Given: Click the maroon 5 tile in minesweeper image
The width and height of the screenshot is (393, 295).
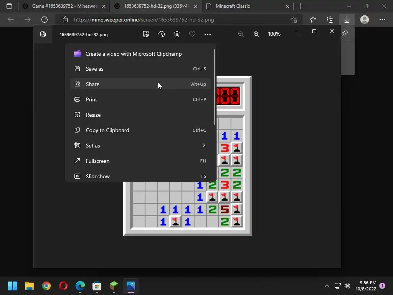Looking at the screenshot, I should (225, 209).
